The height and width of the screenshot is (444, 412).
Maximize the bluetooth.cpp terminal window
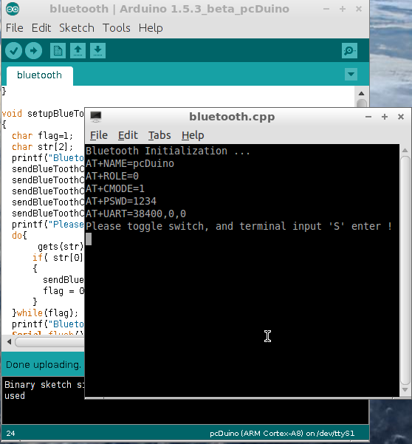tap(384, 117)
